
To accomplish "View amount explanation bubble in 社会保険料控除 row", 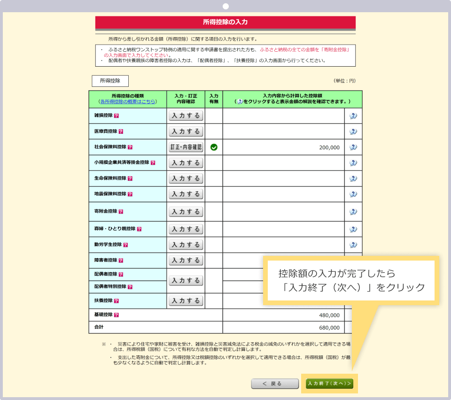I will [353, 147].
